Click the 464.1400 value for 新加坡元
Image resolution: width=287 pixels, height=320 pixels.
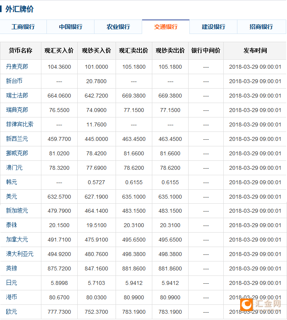point(96,211)
